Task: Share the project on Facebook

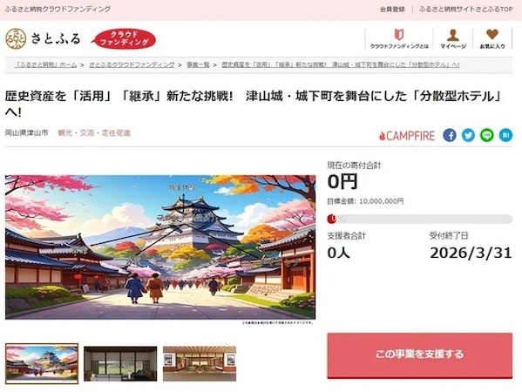Action: pos(450,135)
